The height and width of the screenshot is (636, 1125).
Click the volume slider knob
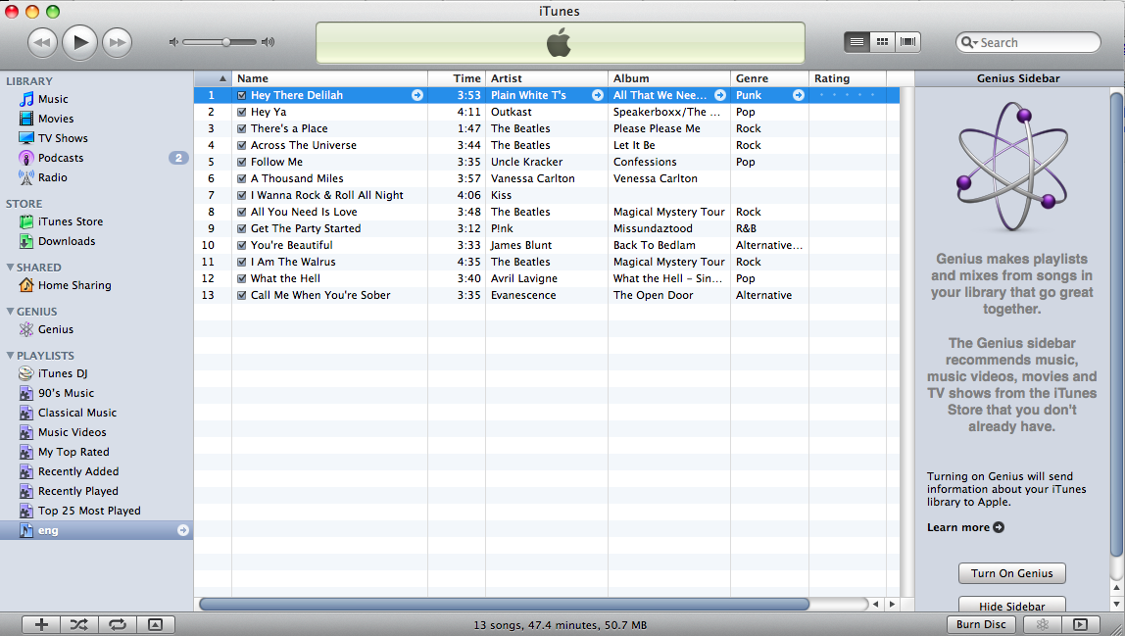coord(226,42)
